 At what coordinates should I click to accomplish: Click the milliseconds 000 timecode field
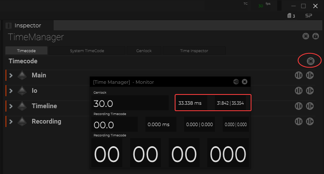[228, 153]
